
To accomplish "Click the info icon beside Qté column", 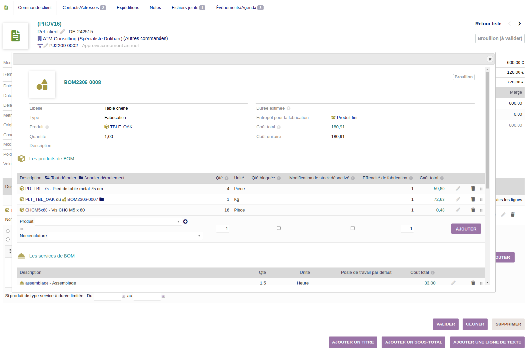I will click(226, 178).
